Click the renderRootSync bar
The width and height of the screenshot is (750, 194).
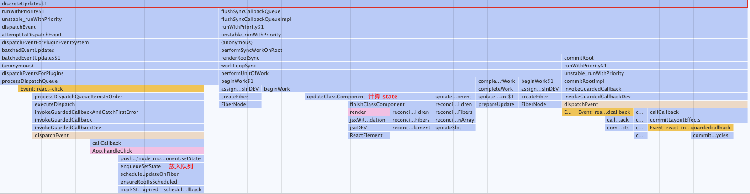coord(390,58)
